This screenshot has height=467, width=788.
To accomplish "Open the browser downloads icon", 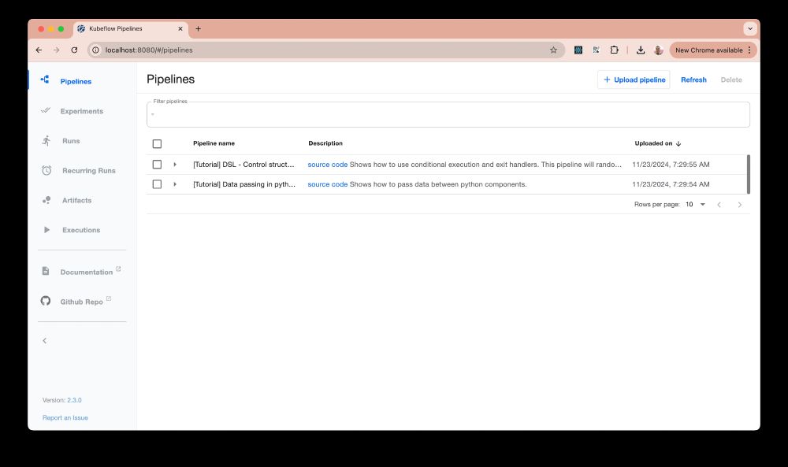I will point(640,50).
